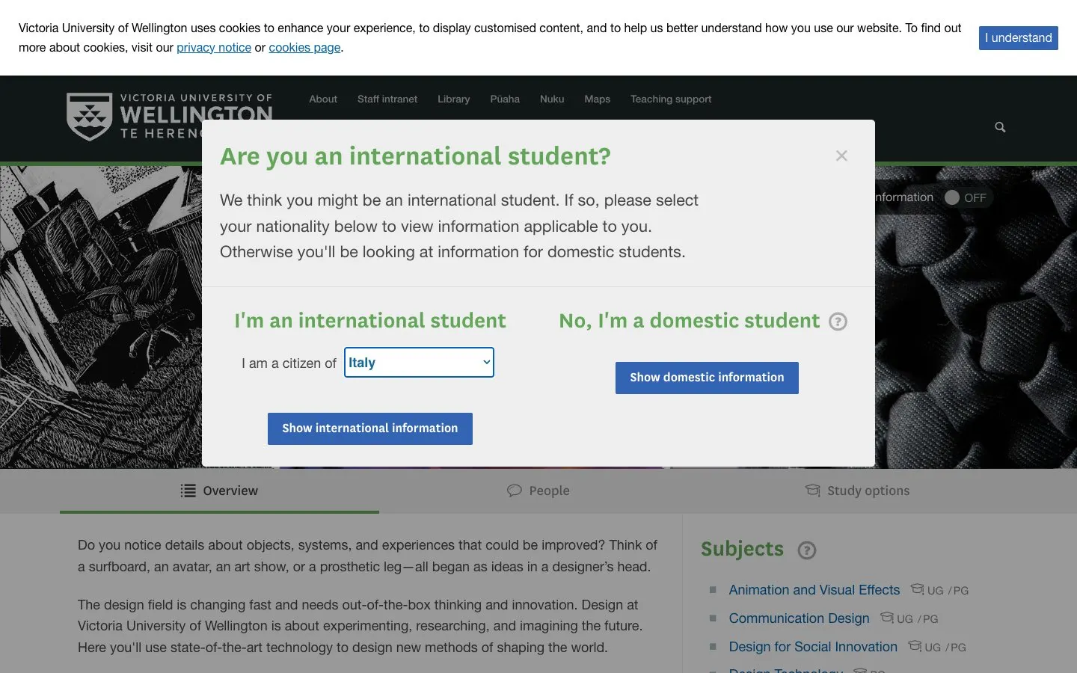
Task: Switch to the Overview tab
Action: pos(219,491)
